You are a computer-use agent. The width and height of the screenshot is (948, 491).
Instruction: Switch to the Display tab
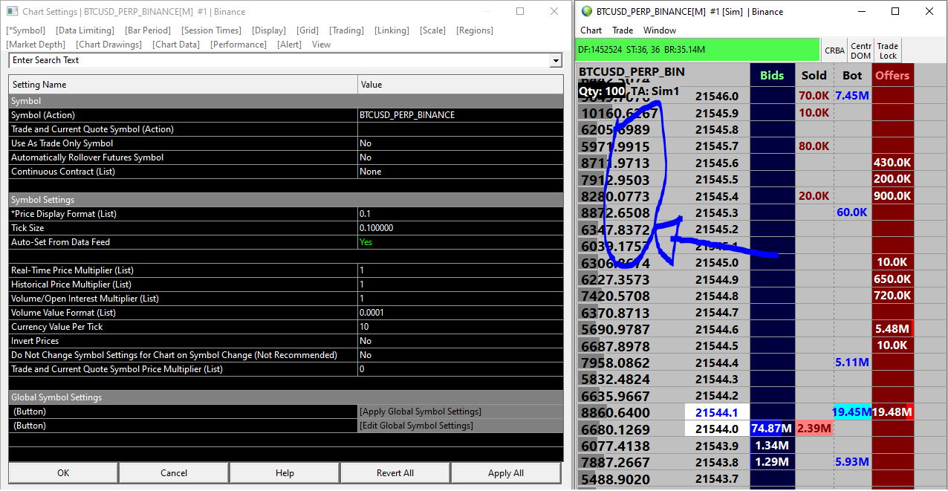coord(269,30)
